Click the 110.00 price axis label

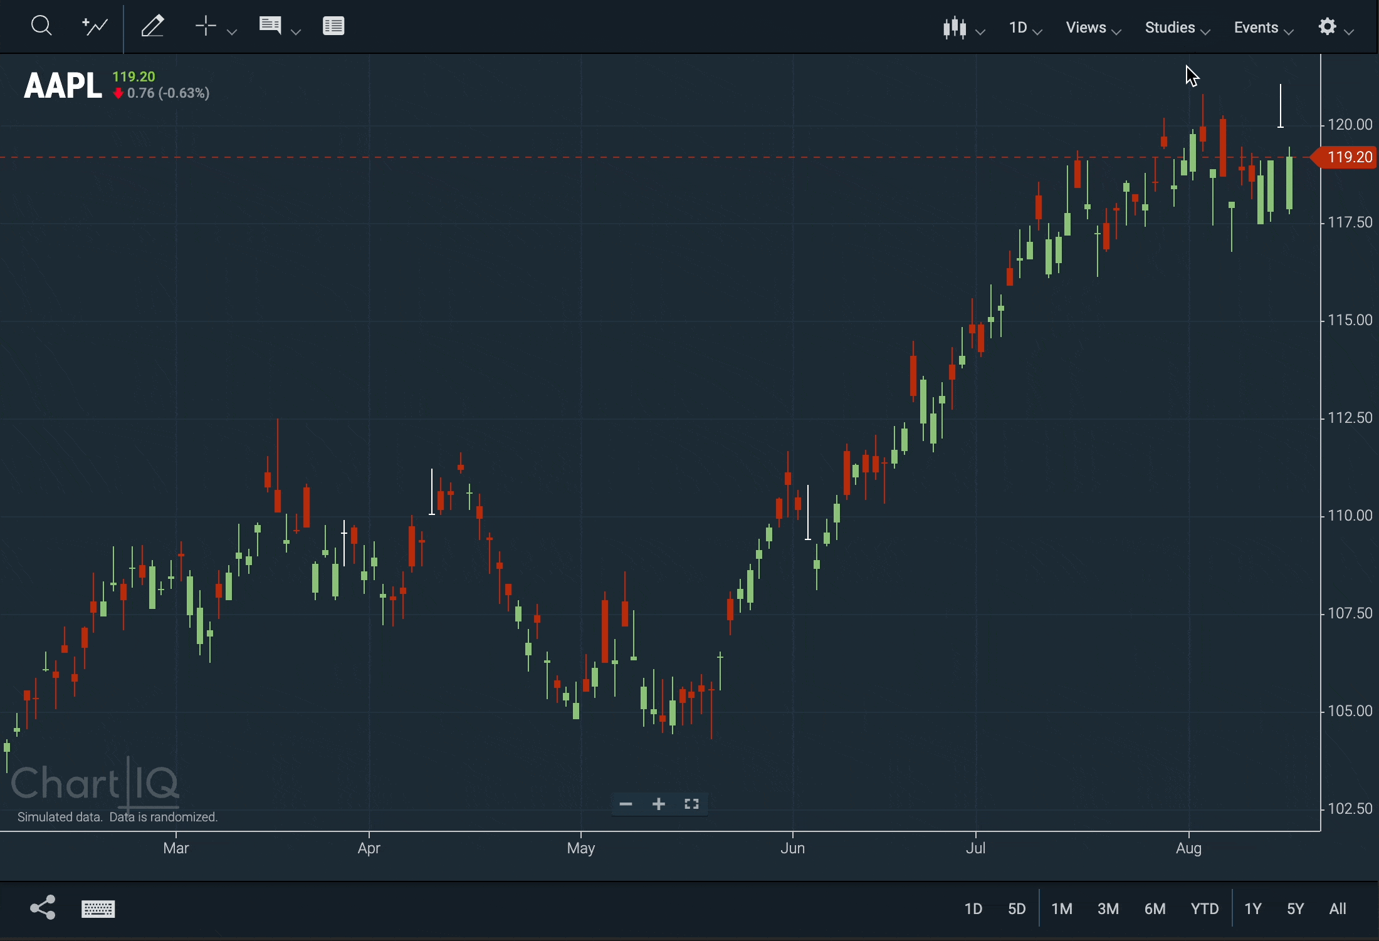point(1351,516)
